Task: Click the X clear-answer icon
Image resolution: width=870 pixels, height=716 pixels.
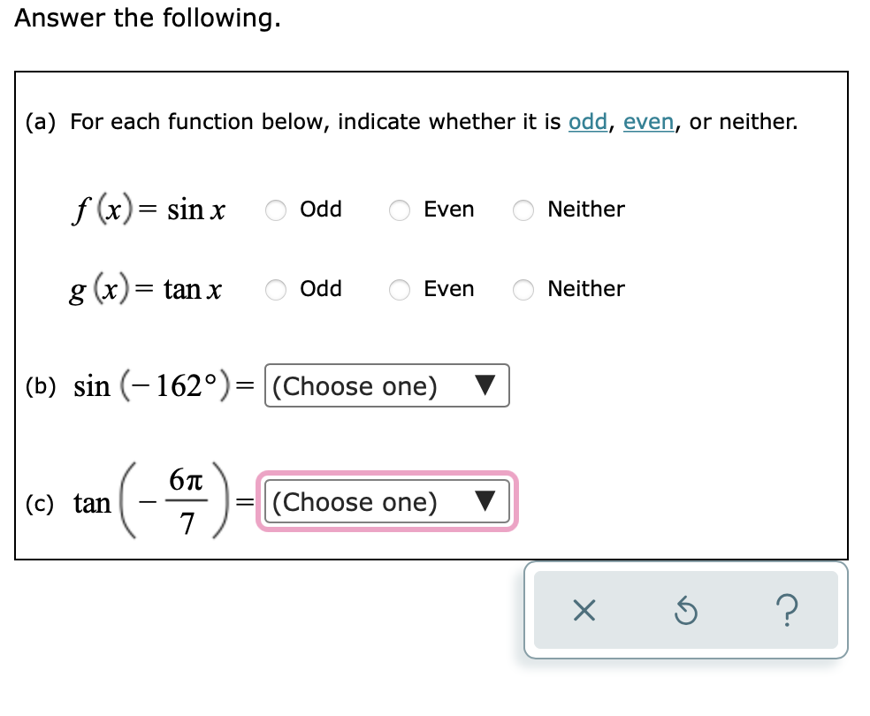Action: point(583,612)
